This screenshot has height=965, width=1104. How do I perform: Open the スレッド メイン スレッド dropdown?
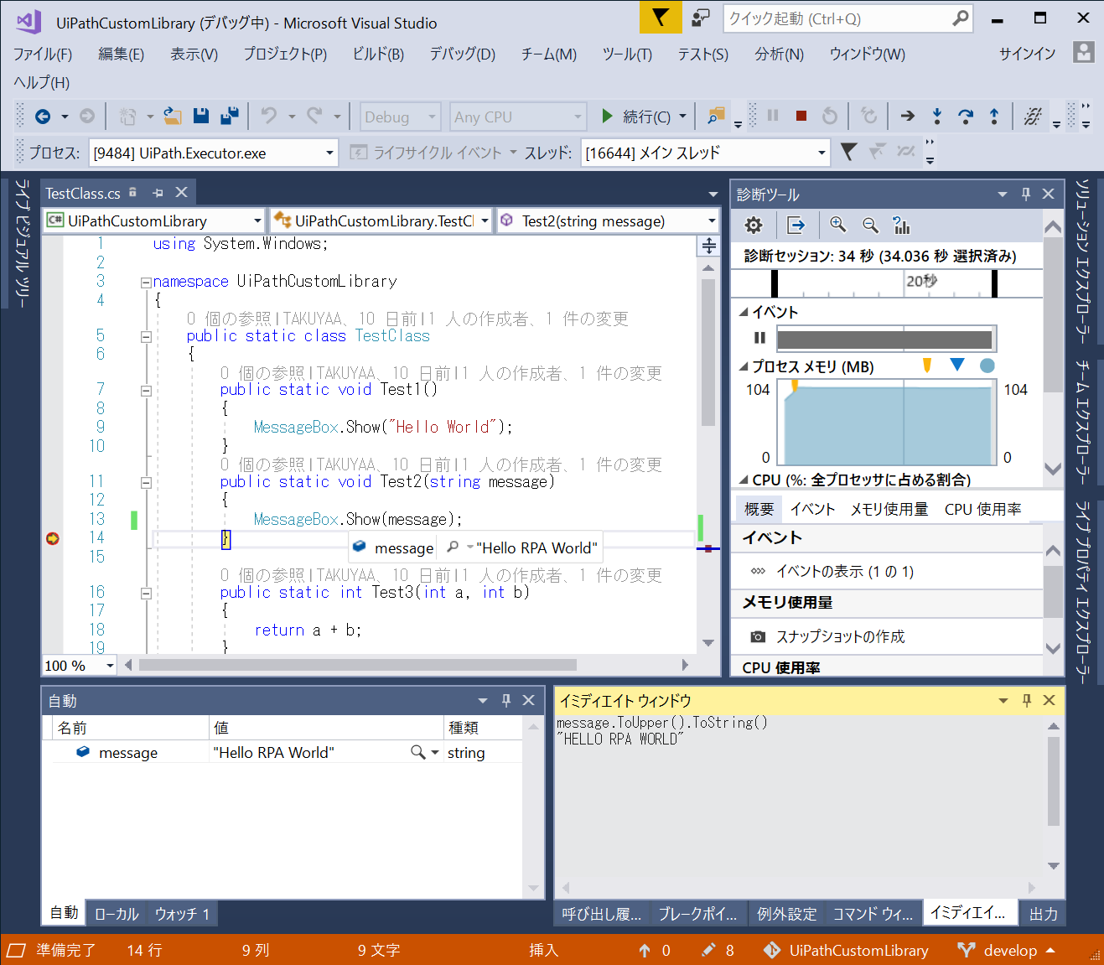[x=822, y=153]
